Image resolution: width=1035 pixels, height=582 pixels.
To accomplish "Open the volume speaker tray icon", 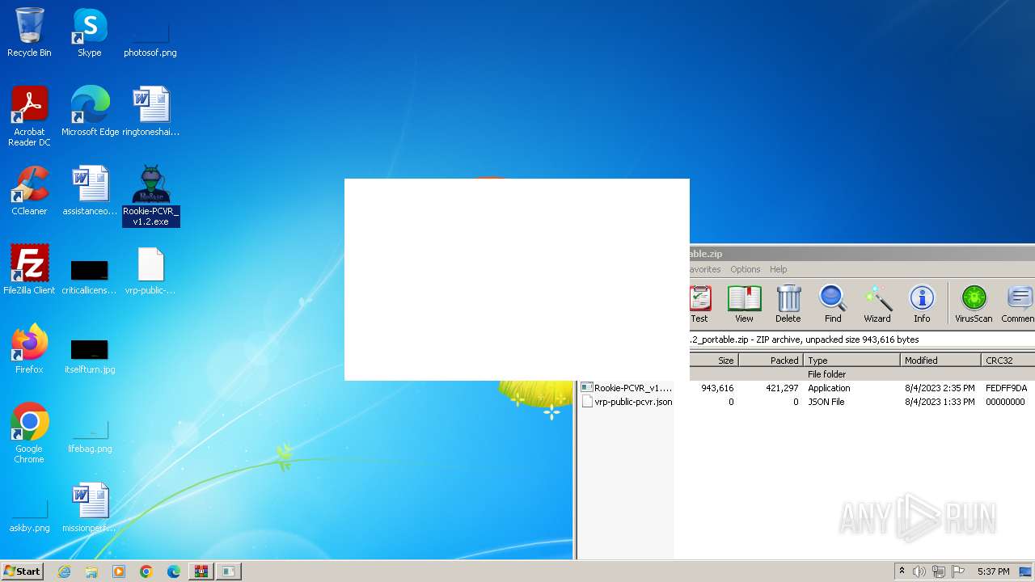I will [x=919, y=571].
